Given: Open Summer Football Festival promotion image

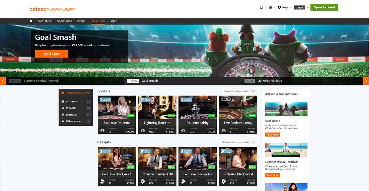Looking at the screenshot, I should (x=286, y=150).
